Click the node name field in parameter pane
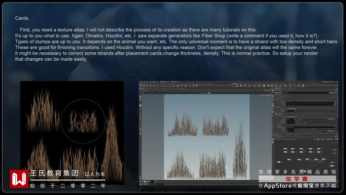The height and width of the screenshot is (195, 346). [x=305, y=93]
